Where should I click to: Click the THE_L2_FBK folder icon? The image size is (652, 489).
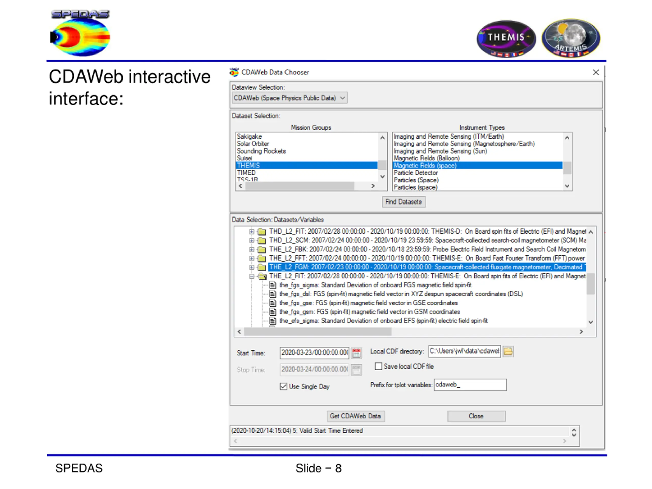(x=262, y=249)
